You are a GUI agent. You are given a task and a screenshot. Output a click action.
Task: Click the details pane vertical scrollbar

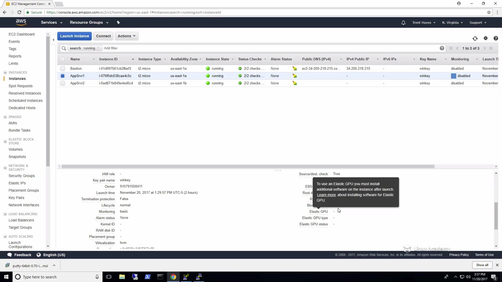point(496,216)
